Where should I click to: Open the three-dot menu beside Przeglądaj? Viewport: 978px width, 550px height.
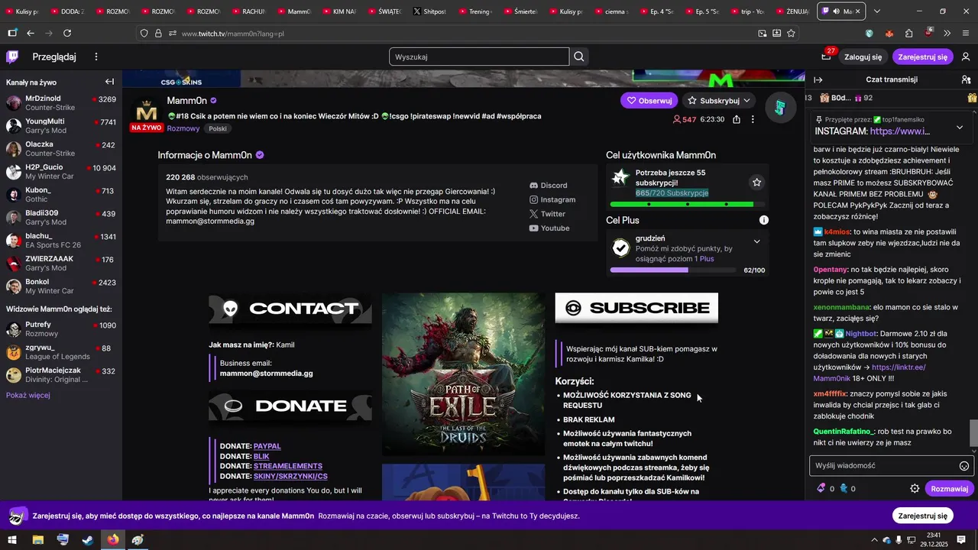tap(96, 57)
